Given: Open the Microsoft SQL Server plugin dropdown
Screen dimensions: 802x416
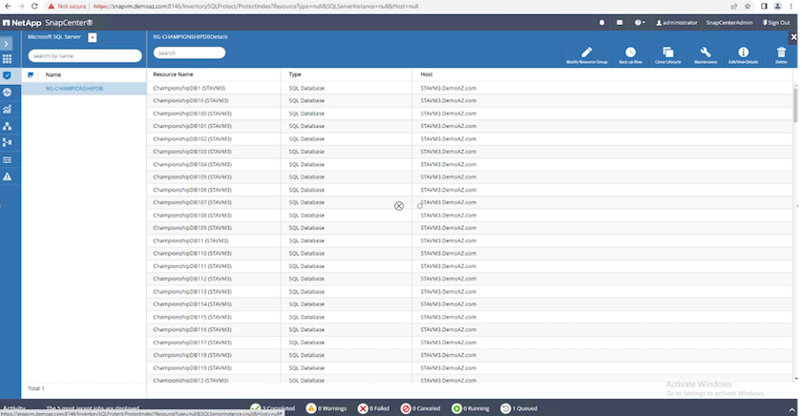Looking at the screenshot, I should (x=92, y=37).
